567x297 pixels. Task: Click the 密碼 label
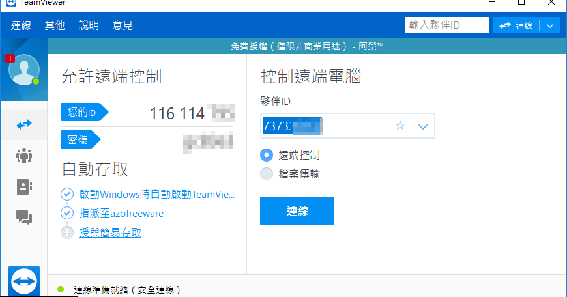(x=80, y=139)
